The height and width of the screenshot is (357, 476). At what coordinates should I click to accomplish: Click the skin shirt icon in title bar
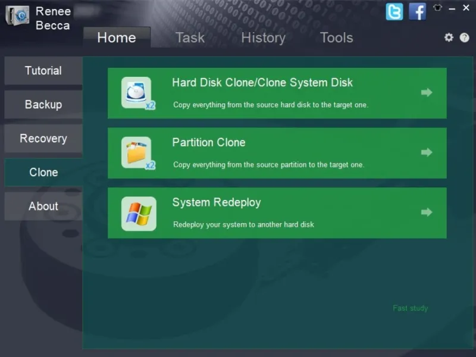coord(437,8)
